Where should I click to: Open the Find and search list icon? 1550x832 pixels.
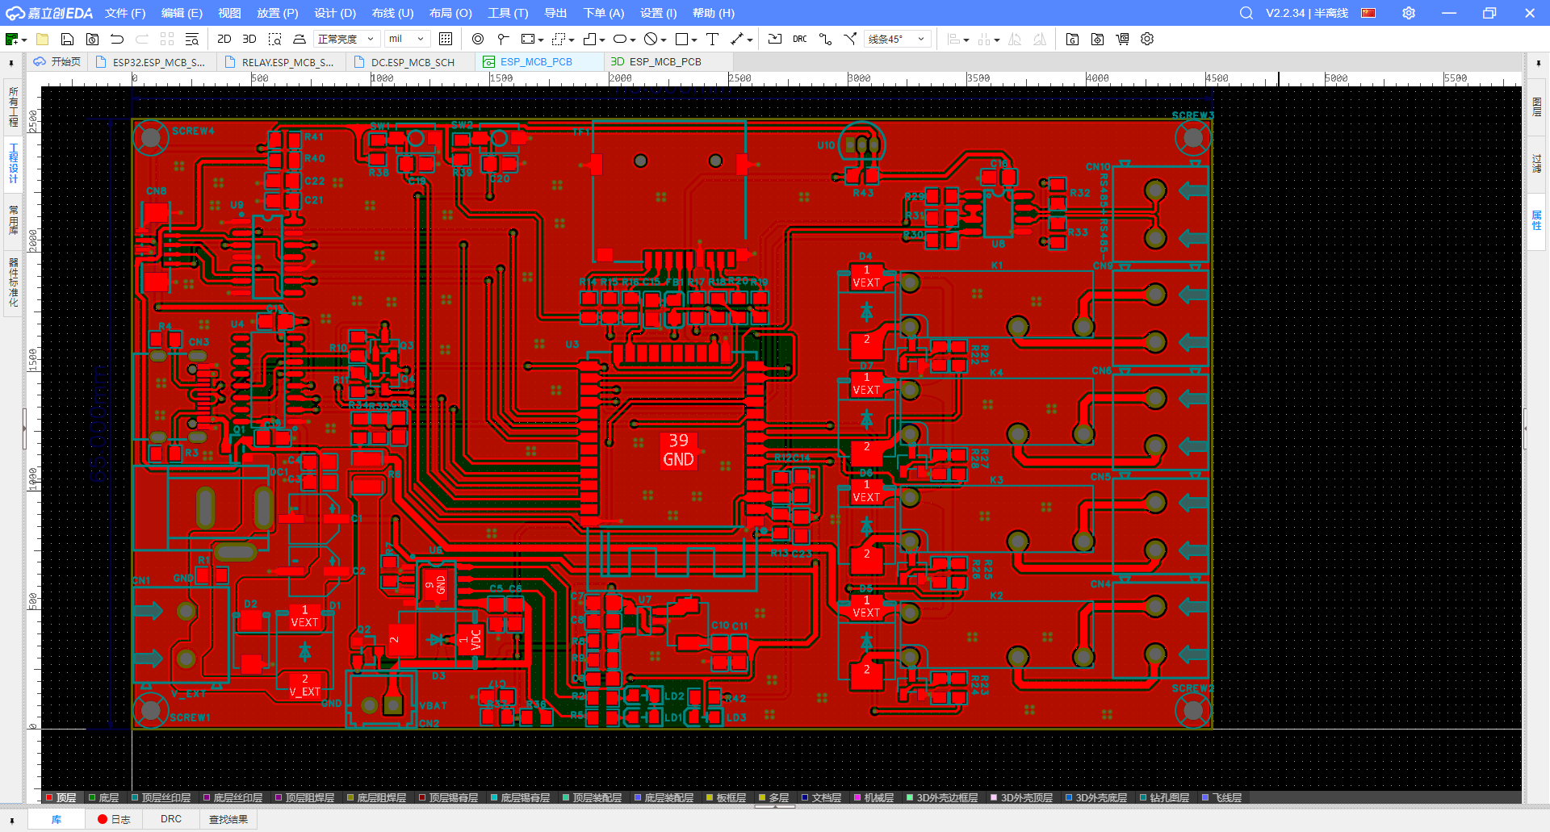pyautogui.click(x=192, y=39)
